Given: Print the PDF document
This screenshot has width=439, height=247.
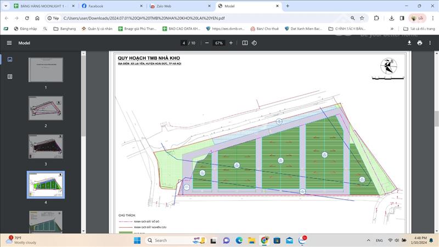Looking at the screenshot, I should pyautogui.click(x=419, y=43).
